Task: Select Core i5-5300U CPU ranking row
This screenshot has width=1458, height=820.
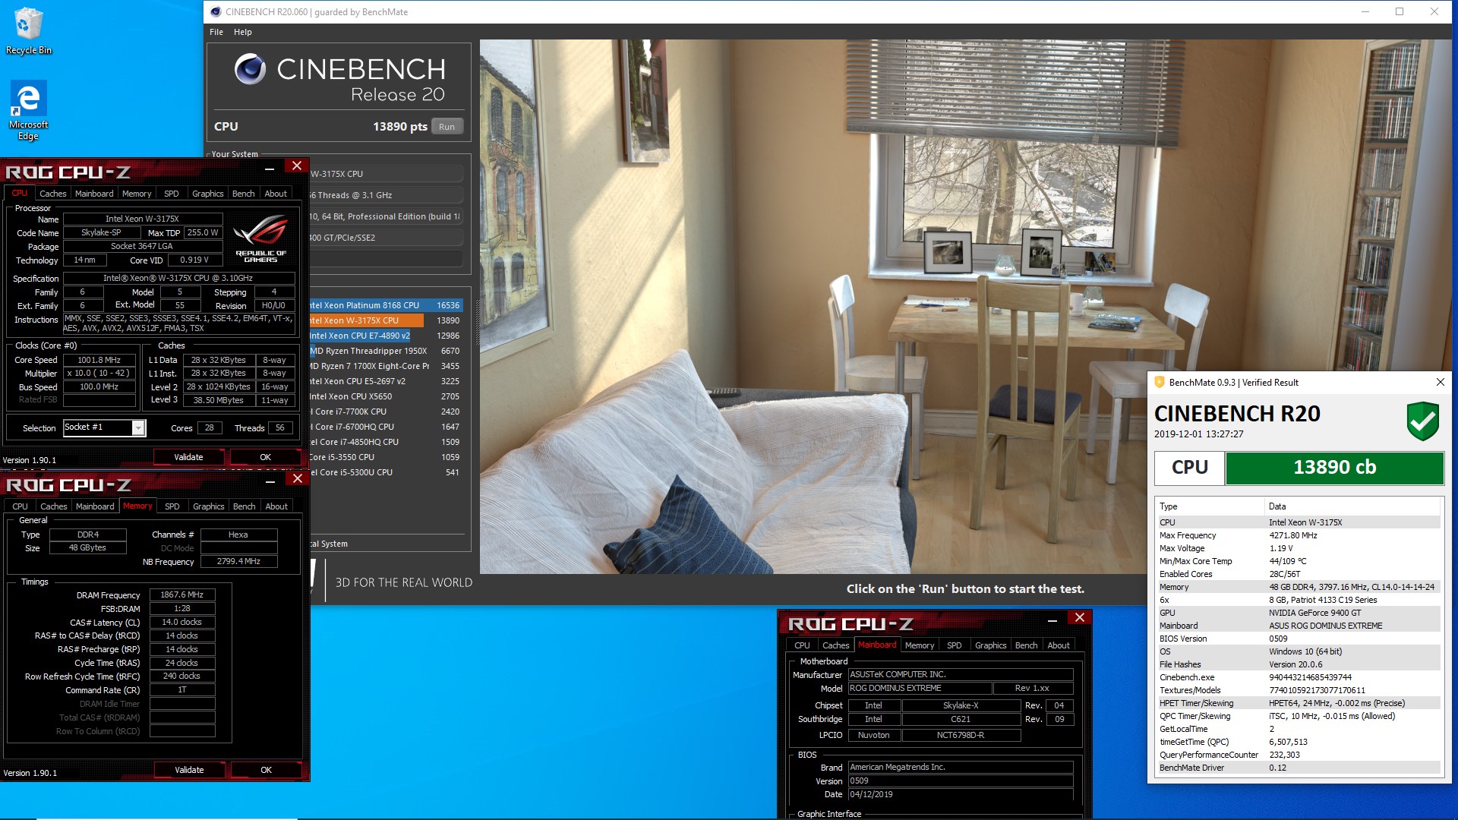Action: [x=386, y=472]
